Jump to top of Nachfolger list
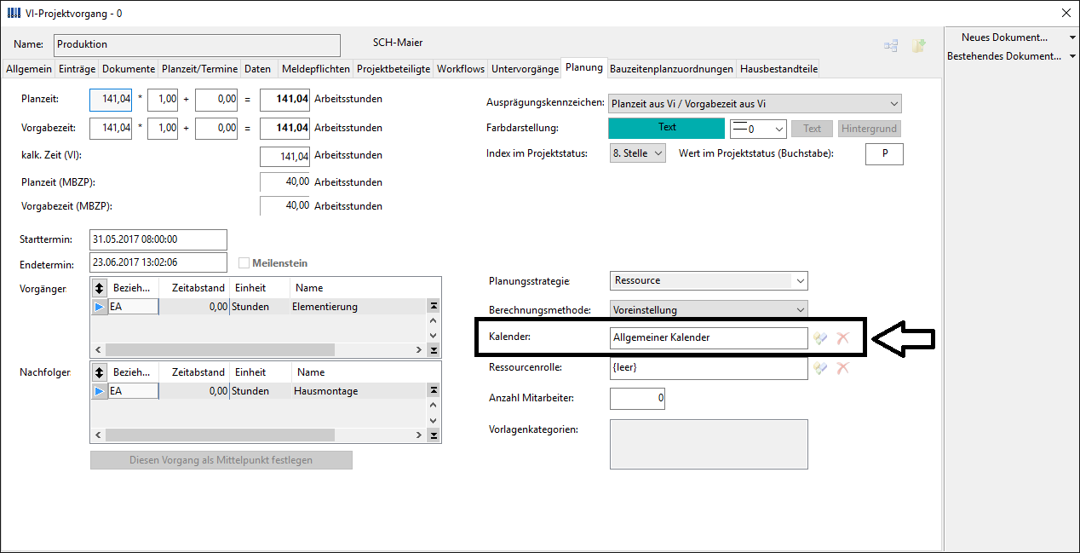The height and width of the screenshot is (553, 1080). pos(433,390)
